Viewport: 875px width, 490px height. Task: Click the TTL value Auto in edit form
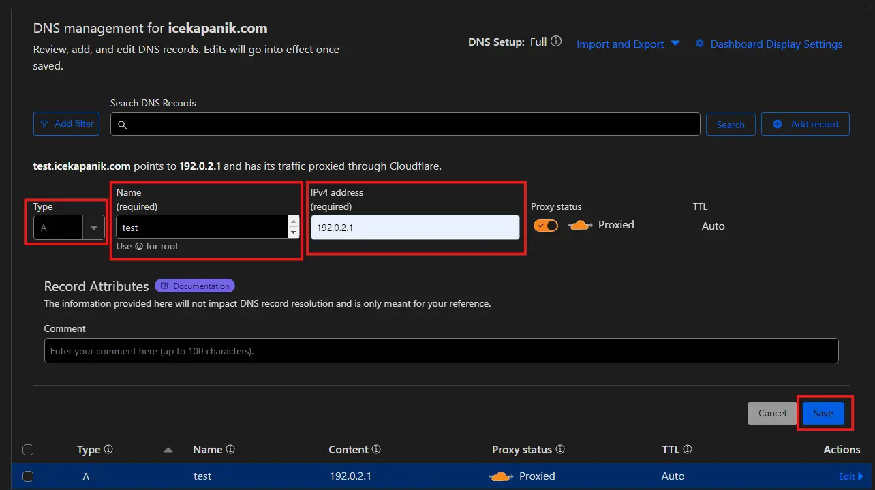coord(713,226)
